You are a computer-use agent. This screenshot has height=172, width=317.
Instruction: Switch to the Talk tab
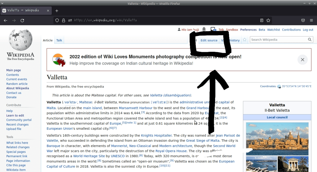[x=59, y=40]
